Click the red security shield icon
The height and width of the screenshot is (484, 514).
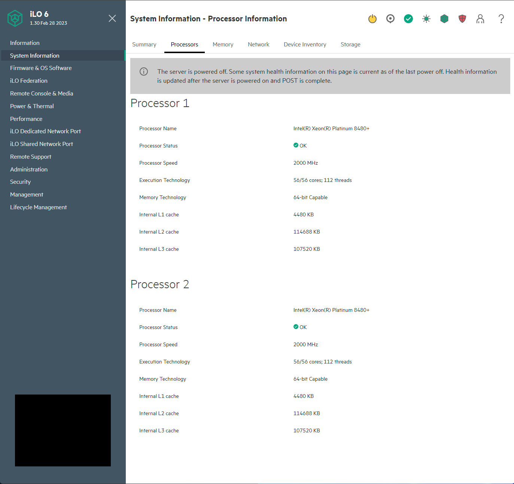(462, 19)
